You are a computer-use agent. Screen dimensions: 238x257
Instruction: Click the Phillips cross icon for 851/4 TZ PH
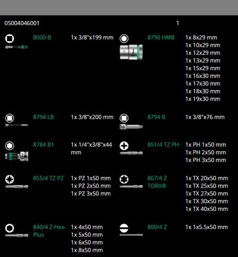tap(124, 145)
